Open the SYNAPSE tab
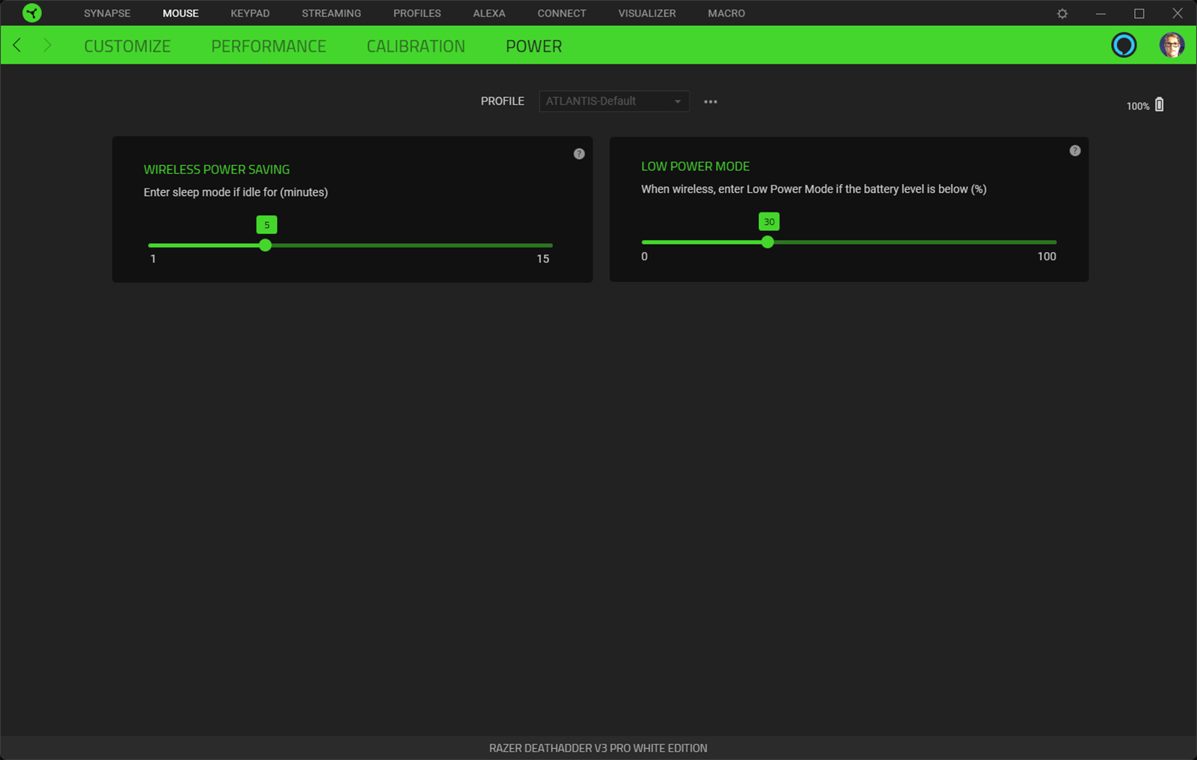Screen dimensions: 1197x760 click(107, 13)
